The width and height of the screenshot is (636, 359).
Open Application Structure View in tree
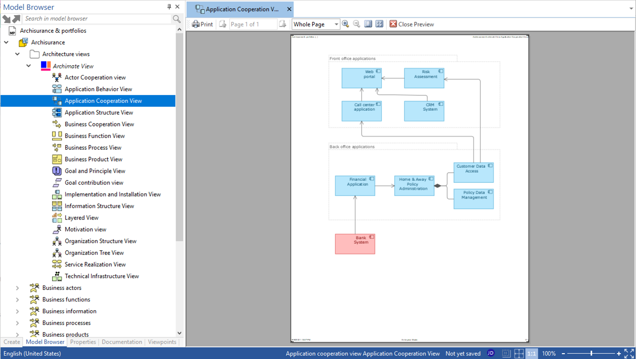point(99,113)
